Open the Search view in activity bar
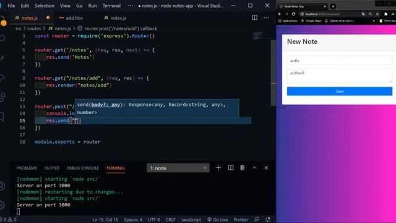Screen dimensions: 396x223 point(2,38)
